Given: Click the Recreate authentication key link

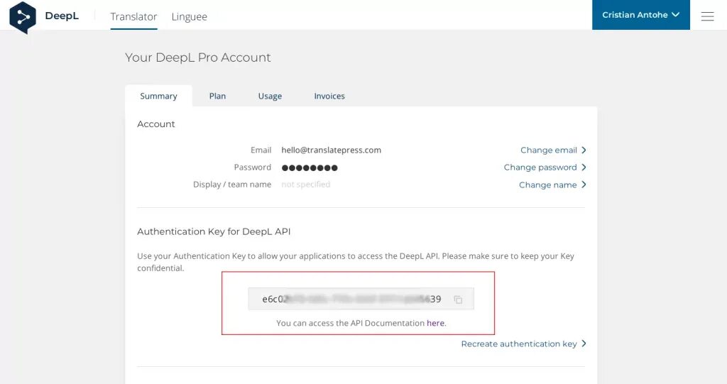Looking at the screenshot, I should click(519, 344).
